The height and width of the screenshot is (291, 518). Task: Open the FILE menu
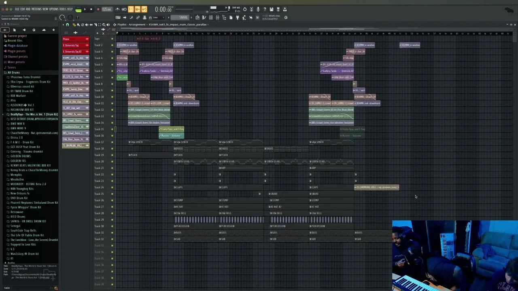[x=17, y=9]
